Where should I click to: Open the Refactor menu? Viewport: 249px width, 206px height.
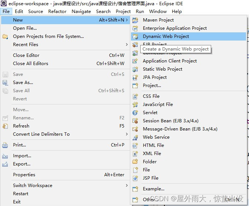pos(57,12)
